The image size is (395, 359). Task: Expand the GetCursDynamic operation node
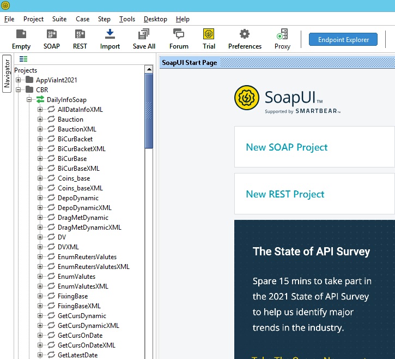[x=40, y=315]
